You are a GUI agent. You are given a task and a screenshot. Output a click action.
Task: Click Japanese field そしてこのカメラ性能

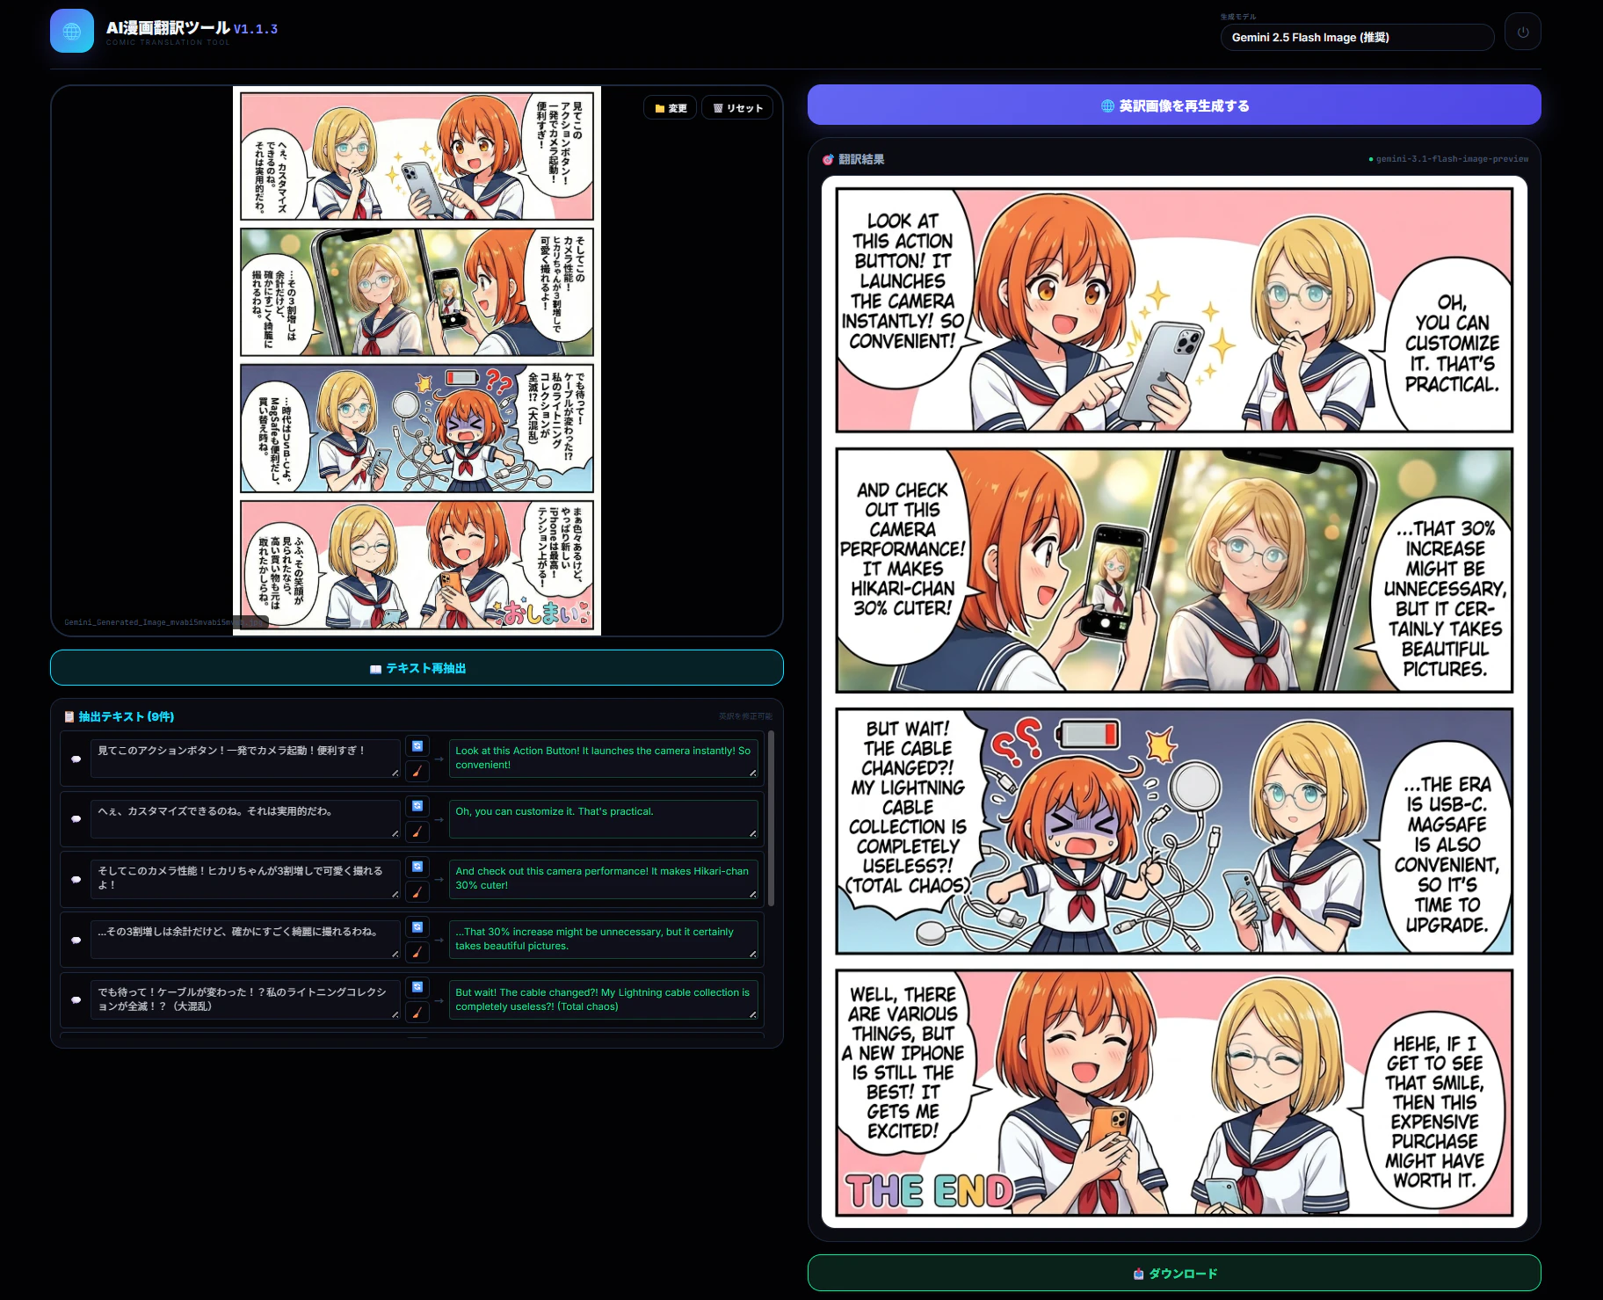(245, 879)
